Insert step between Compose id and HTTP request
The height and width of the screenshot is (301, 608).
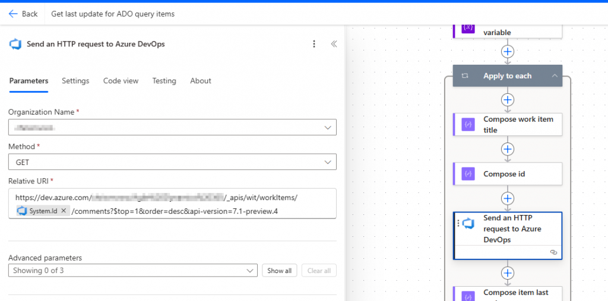point(507,198)
